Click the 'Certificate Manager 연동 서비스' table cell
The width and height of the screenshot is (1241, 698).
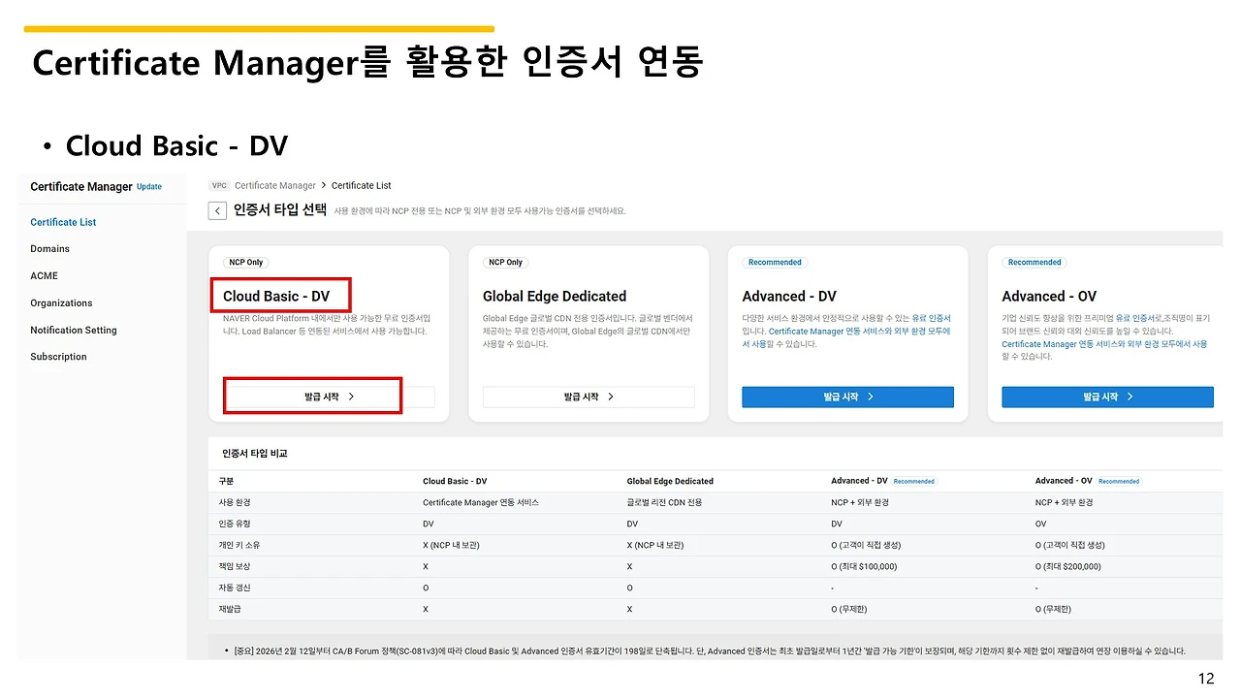(x=481, y=502)
